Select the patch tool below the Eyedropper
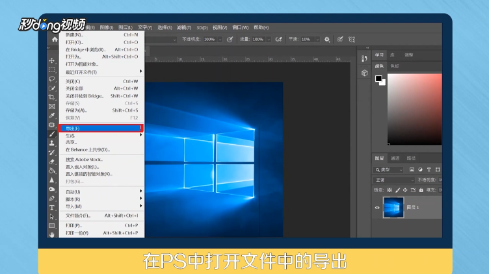Image resolution: width=489 pixels, height=274 pixels. pos(52,125)
